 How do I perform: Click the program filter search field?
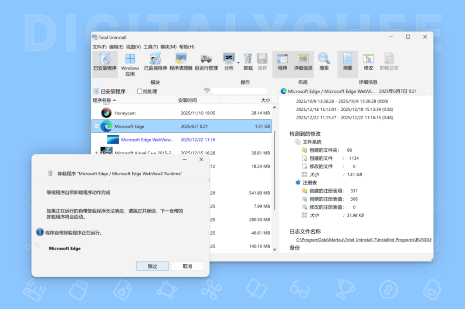pos(239,91)
